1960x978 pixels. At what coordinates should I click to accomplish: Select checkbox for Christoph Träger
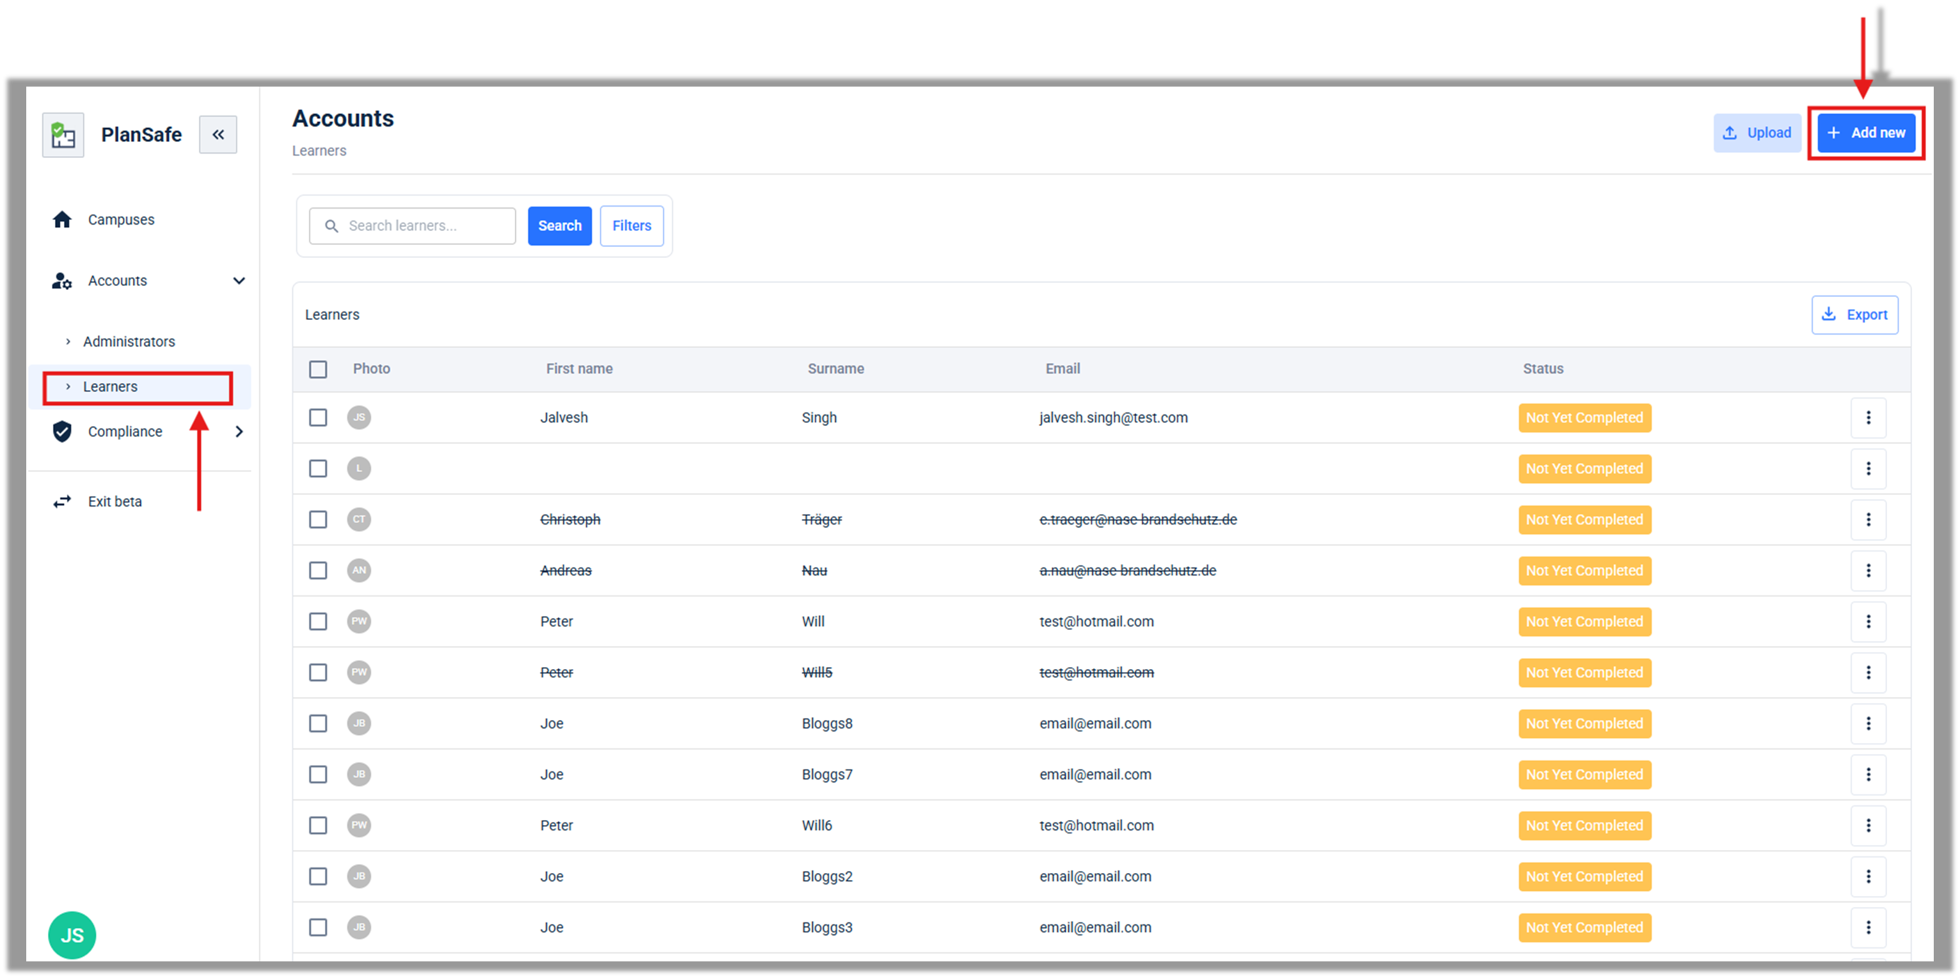318,520
